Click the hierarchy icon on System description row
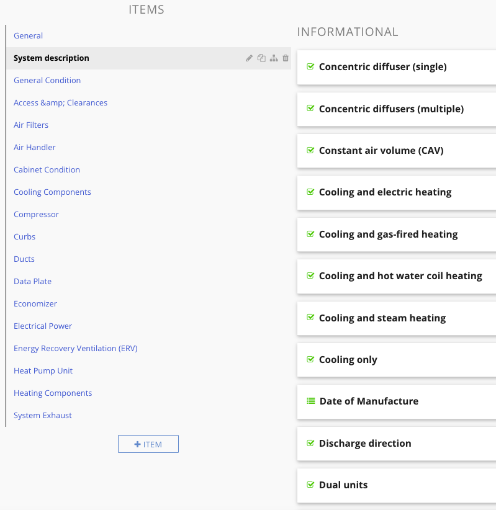 tap(274, 58)
